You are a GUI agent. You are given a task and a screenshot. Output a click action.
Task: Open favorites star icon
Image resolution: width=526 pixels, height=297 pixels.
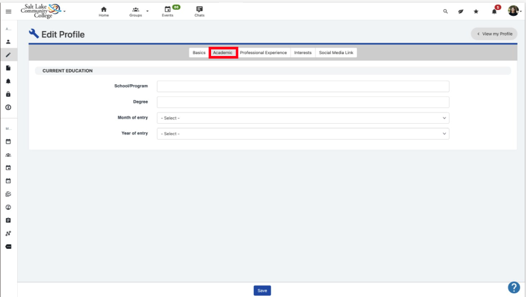pos(476,11)
